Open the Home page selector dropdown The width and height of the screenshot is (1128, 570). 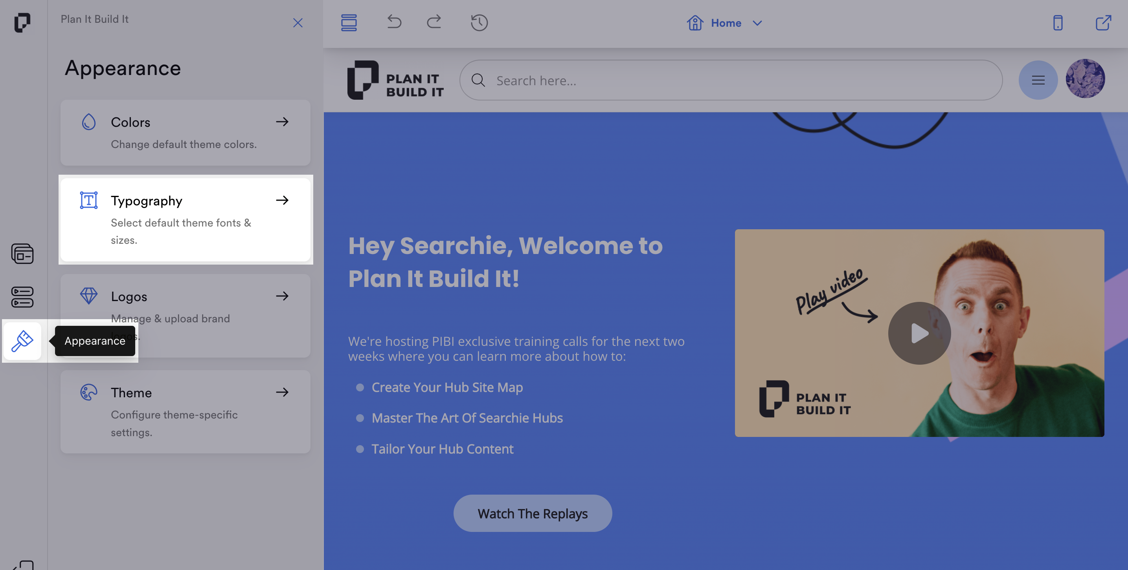coord(725,23)
